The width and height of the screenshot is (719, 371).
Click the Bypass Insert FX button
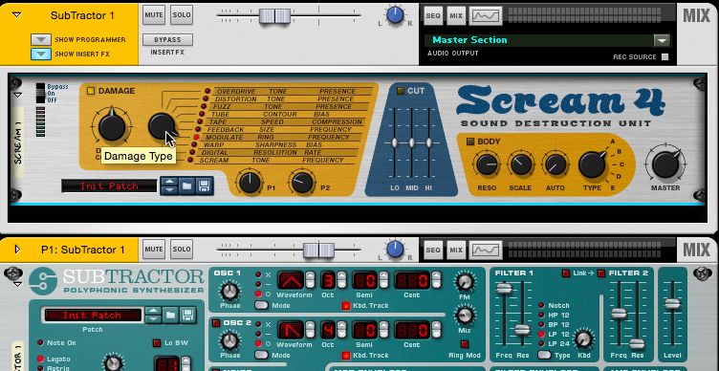[167, 40]
